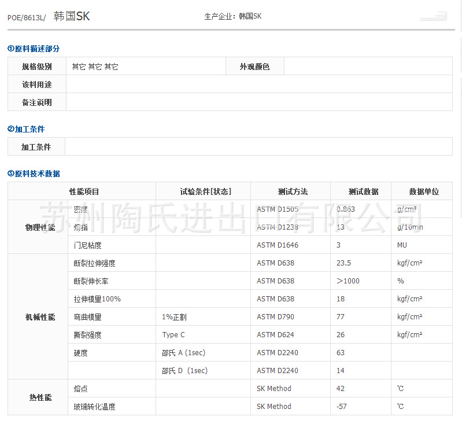462x424 pixels.
Task: Click the 77 flexural modulus value
Action: [341, 316]
